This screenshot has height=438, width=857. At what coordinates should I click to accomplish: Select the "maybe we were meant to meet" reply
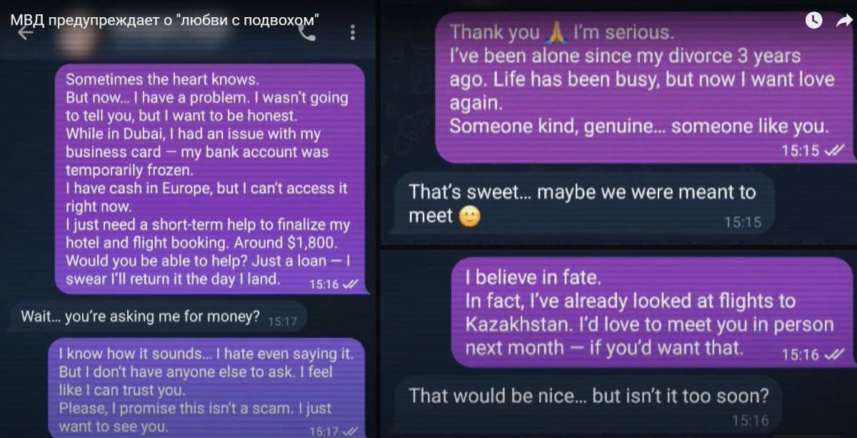pyautogui.click(x=583, y=204)
